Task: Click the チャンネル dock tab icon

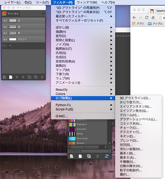Action: pyautogui.click(x=4, y=14)
